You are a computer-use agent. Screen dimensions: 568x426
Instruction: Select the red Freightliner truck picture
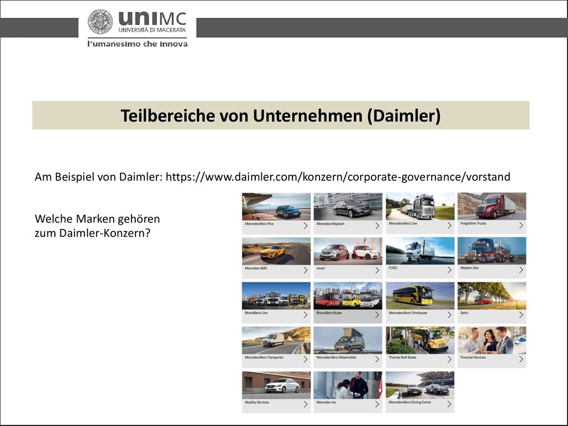(x=492, y=206)
